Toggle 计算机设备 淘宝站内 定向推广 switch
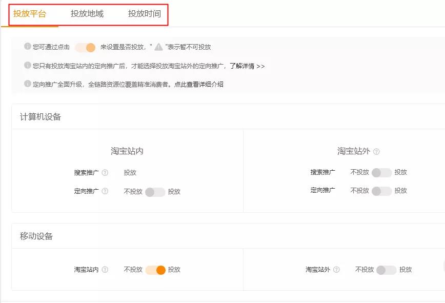 click(155, 192)
